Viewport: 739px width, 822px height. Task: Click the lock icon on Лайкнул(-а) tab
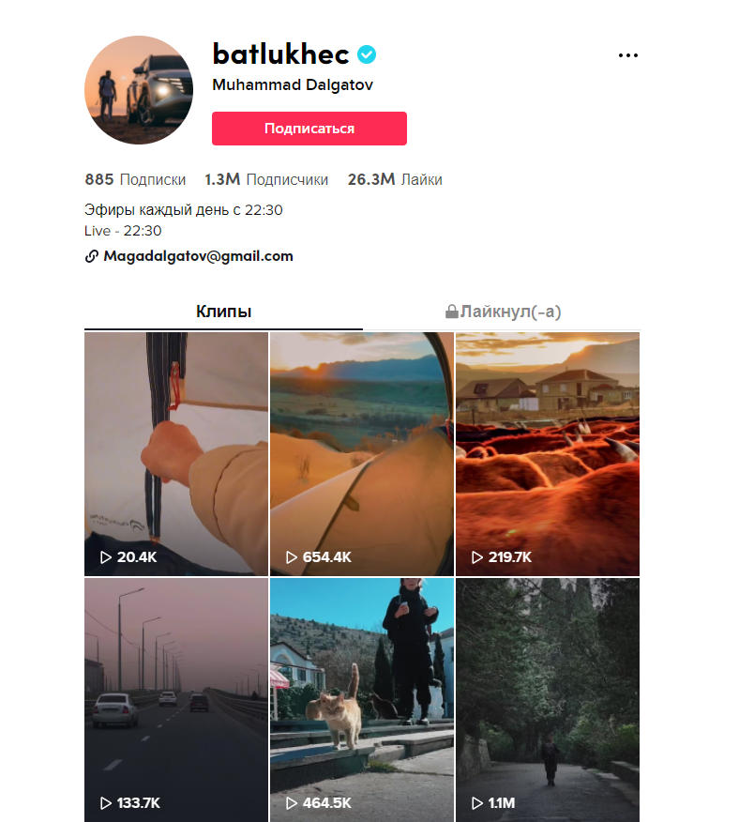[x=451, y=312]
